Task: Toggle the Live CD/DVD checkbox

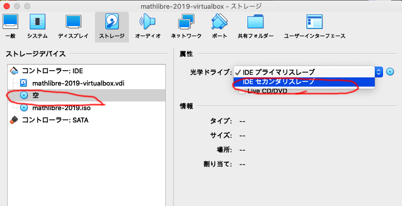Action: point(241,91)
